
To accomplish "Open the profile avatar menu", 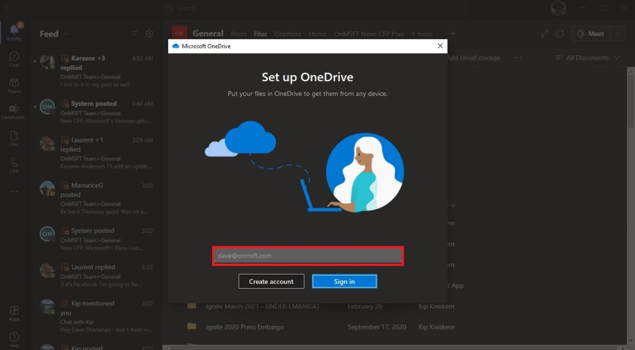I will click(559, 8).
